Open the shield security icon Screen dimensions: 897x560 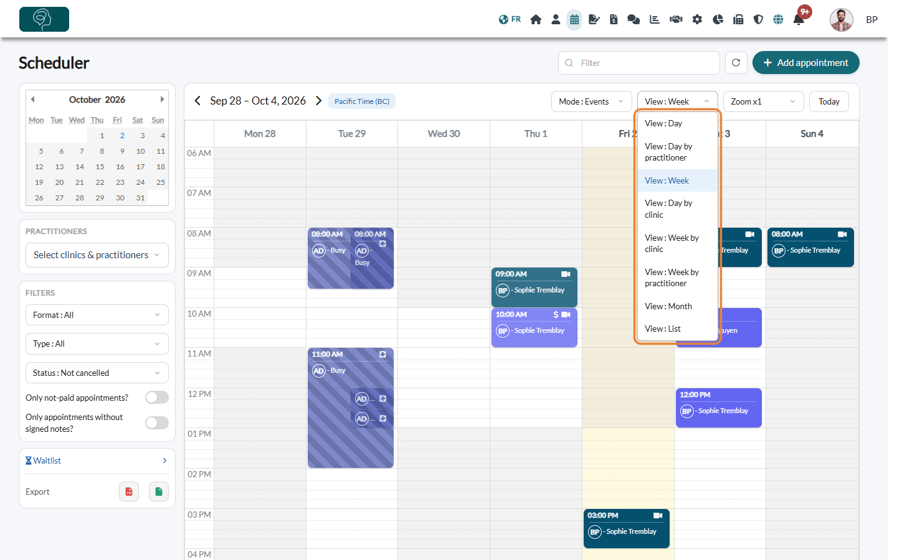tap(758, 19)
